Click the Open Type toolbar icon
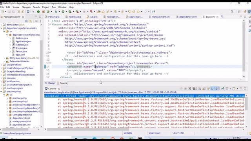The image size is (251, 141). (99, 12)
